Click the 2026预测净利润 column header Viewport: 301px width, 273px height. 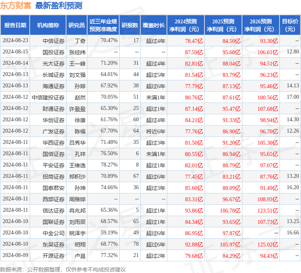coord(261,25)
